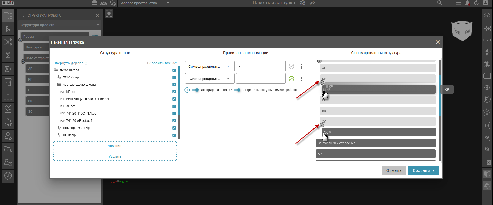Uncheck the ЭОМ.ifczip file checkbox

174,77
